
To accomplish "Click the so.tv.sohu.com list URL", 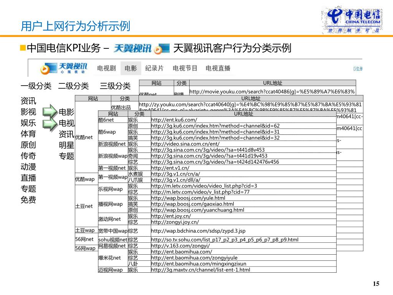I will (x=225, y=240).
